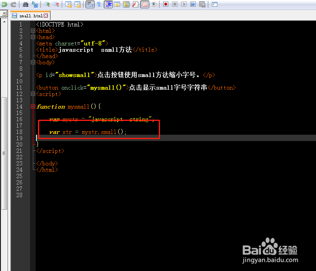The width and height of the screenshot is (316, 271).
Task: Click line number 28 in the margin
Action: coord(19,195)
